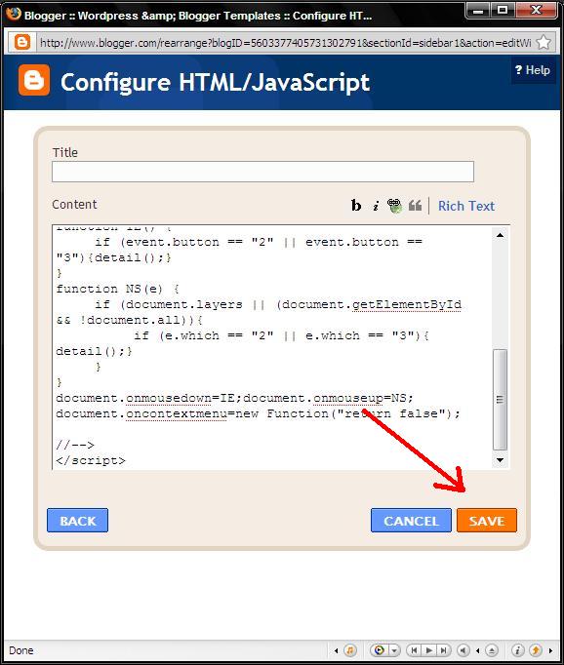564x665 pixels.
Task: Expand arrow left of music note icon
Action: click(x=336, y=650)
